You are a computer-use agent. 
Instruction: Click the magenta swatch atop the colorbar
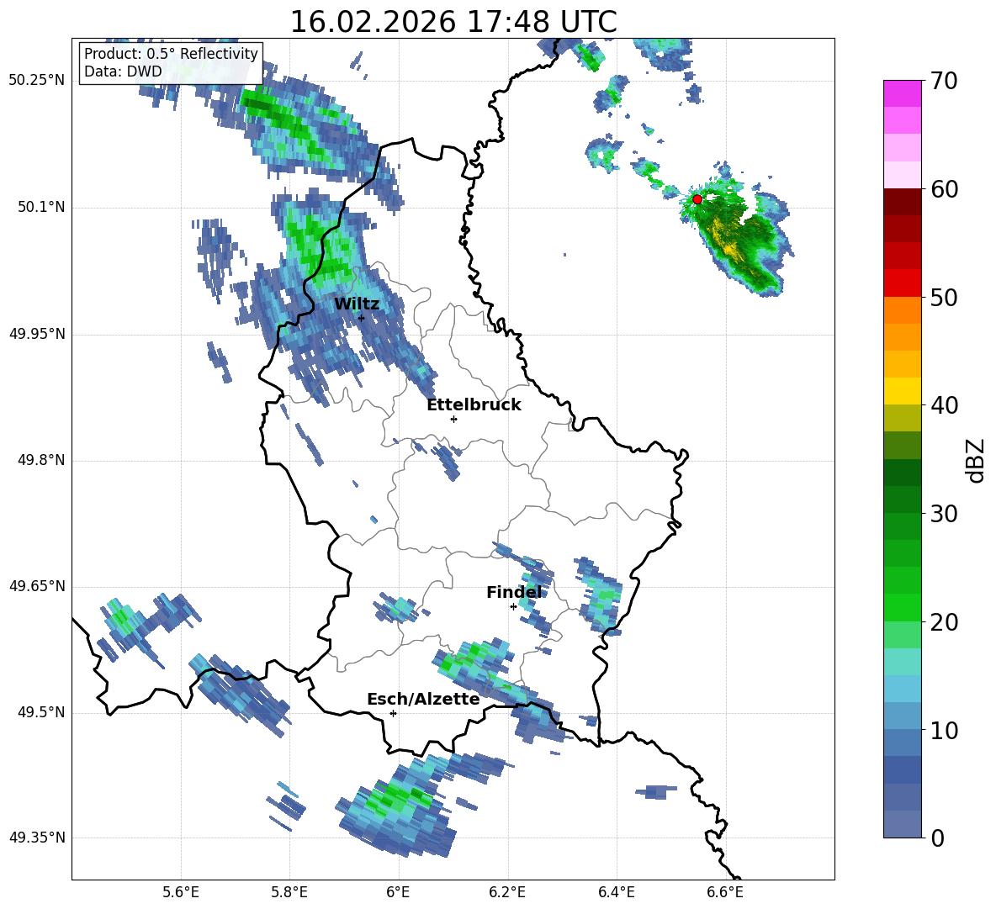point(902,93)
